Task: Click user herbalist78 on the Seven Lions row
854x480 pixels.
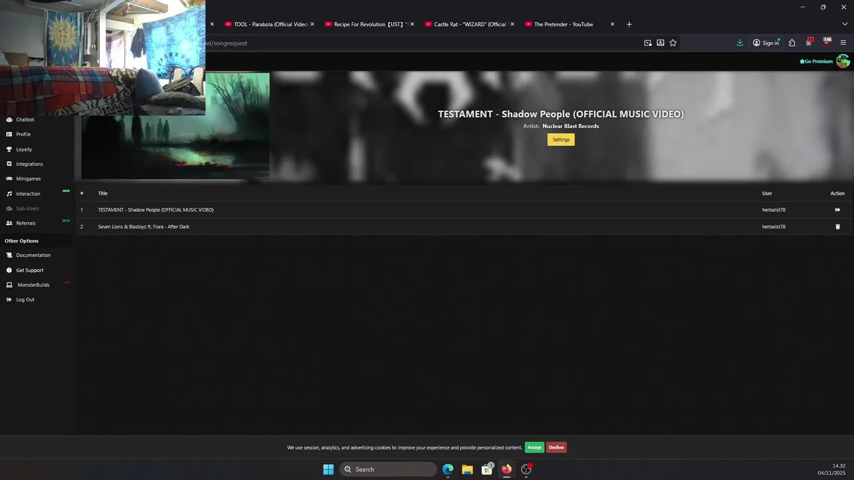Action: coord(774,227)
